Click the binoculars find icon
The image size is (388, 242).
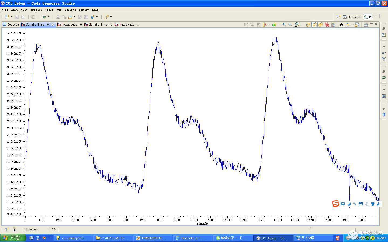pos(341,24)
